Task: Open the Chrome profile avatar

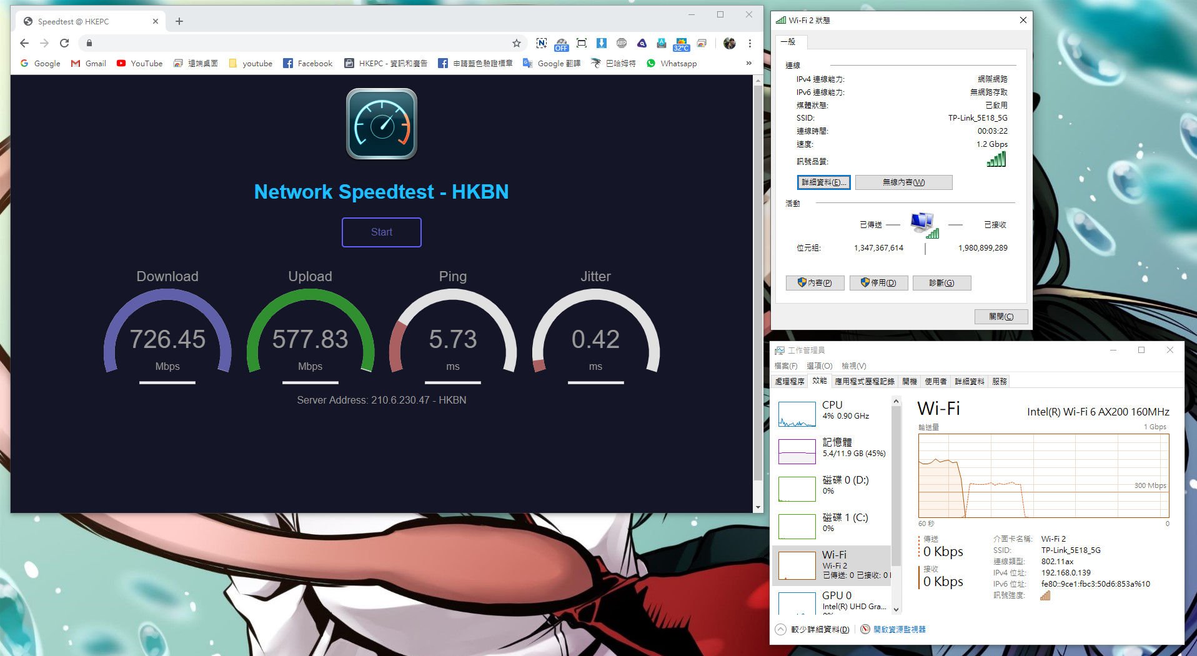Action: (x=730, y=43)
